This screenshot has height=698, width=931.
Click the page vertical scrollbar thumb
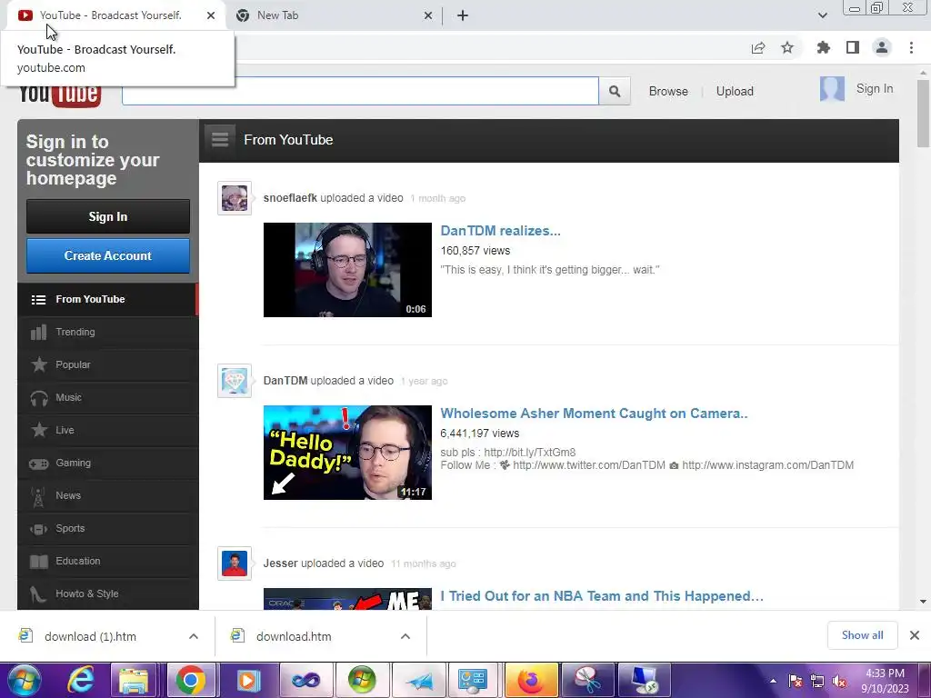tap(923, 113)
